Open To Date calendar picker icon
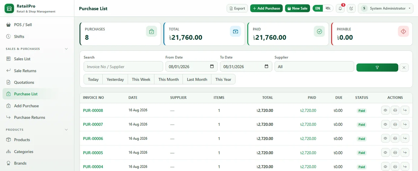 click(x=266, y=67)
